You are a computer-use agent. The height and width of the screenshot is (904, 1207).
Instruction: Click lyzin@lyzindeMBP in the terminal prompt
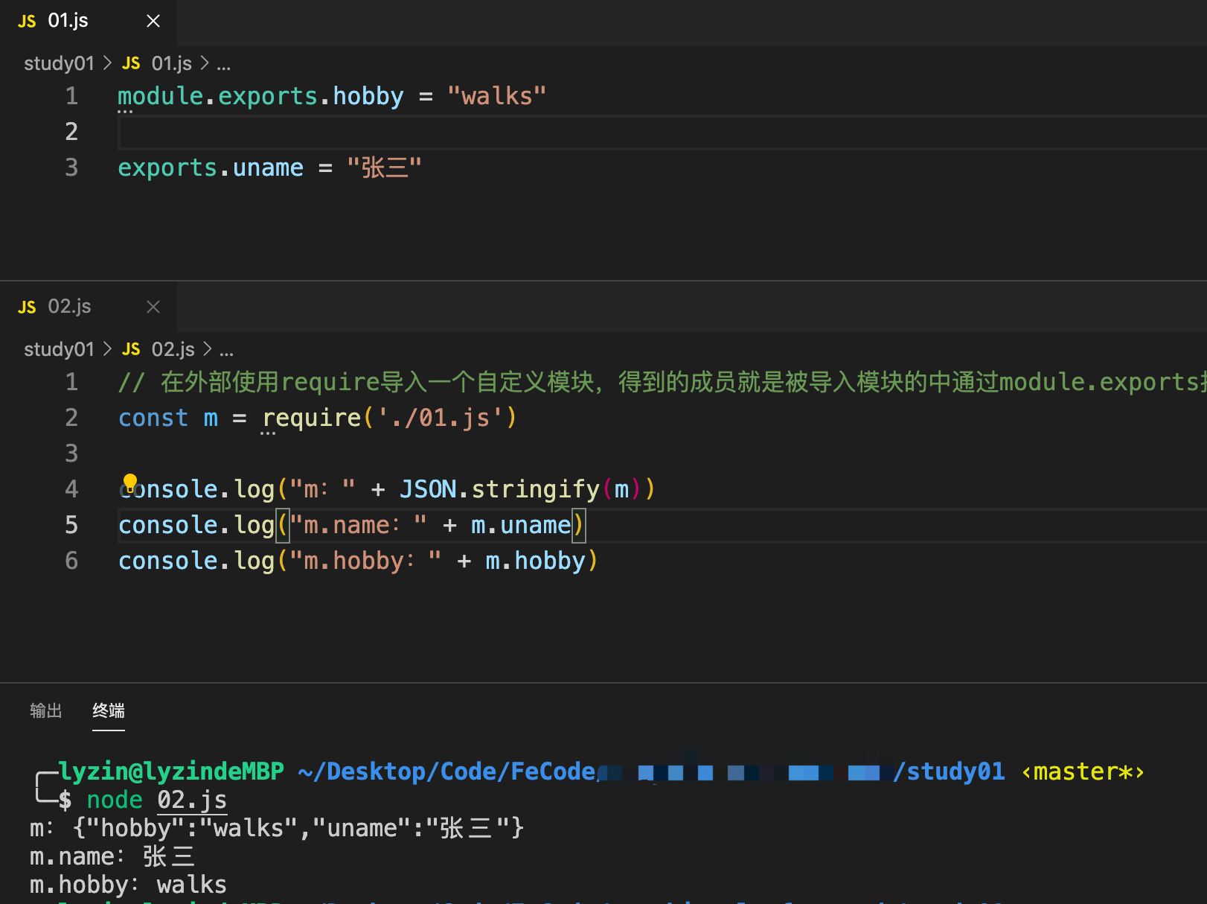(171, 771)
